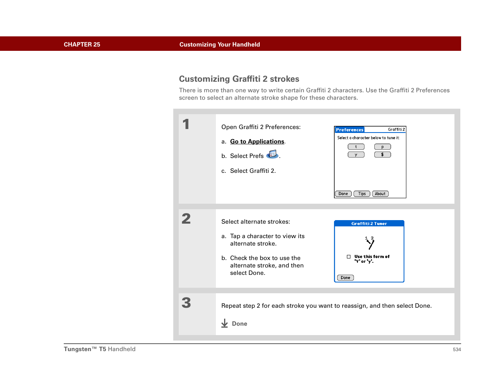Tap Done in Preferences screen

[x=343, y=194]
